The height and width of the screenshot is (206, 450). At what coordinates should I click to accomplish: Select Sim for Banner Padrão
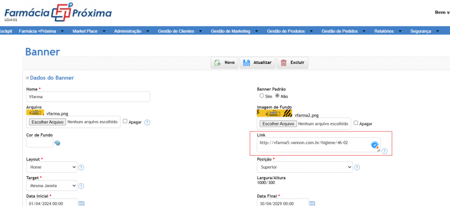(261, 96)
